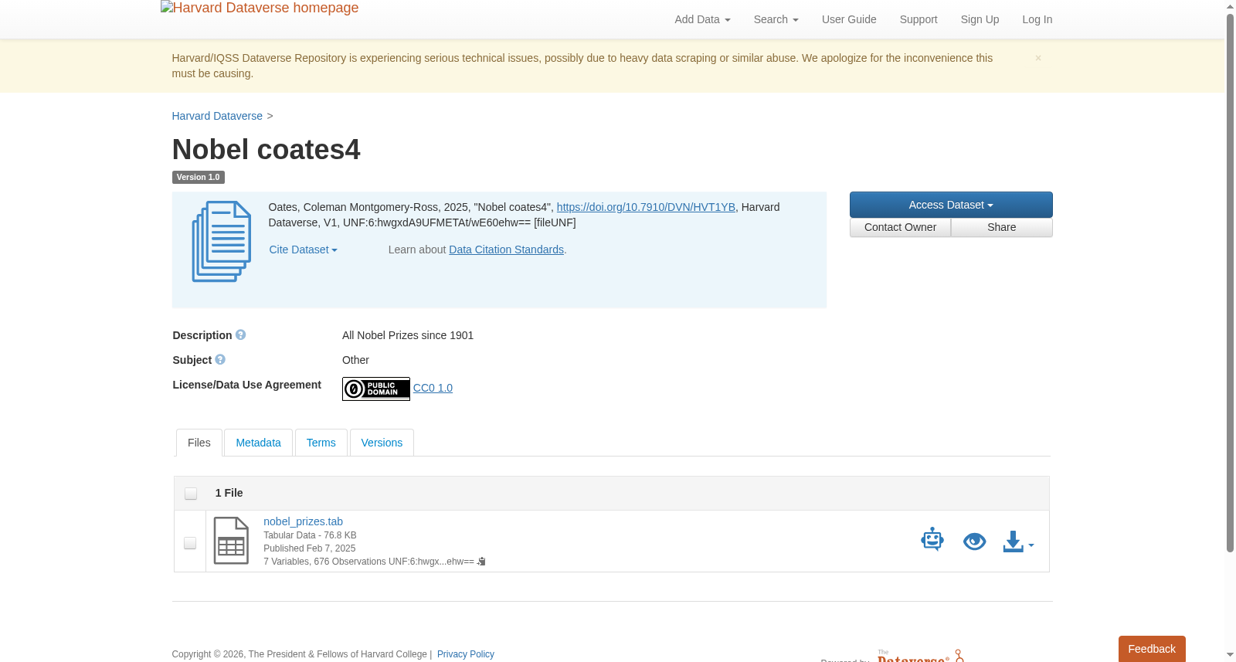Click the Subject value "Other"
Image resolution: width=1236 pixels, height=662 pixels.
pyautogui.click(x=355, y=360)
